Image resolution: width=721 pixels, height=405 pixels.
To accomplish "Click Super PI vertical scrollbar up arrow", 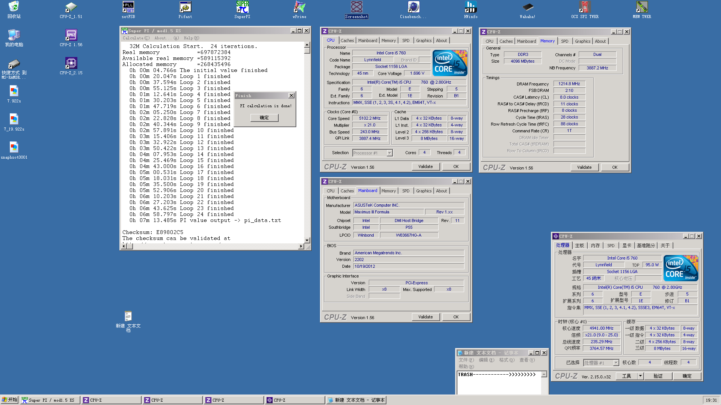I will [x=307, y=44].
